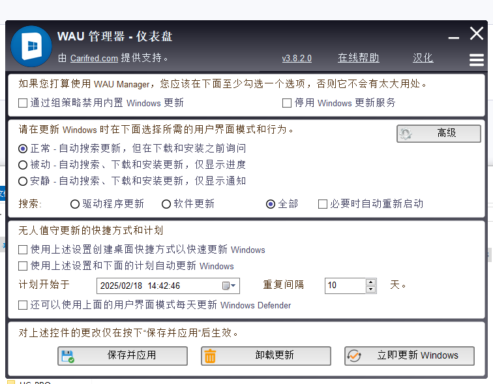Click version link v3.8.2.0
493x384 pixels.
point(297,59)
